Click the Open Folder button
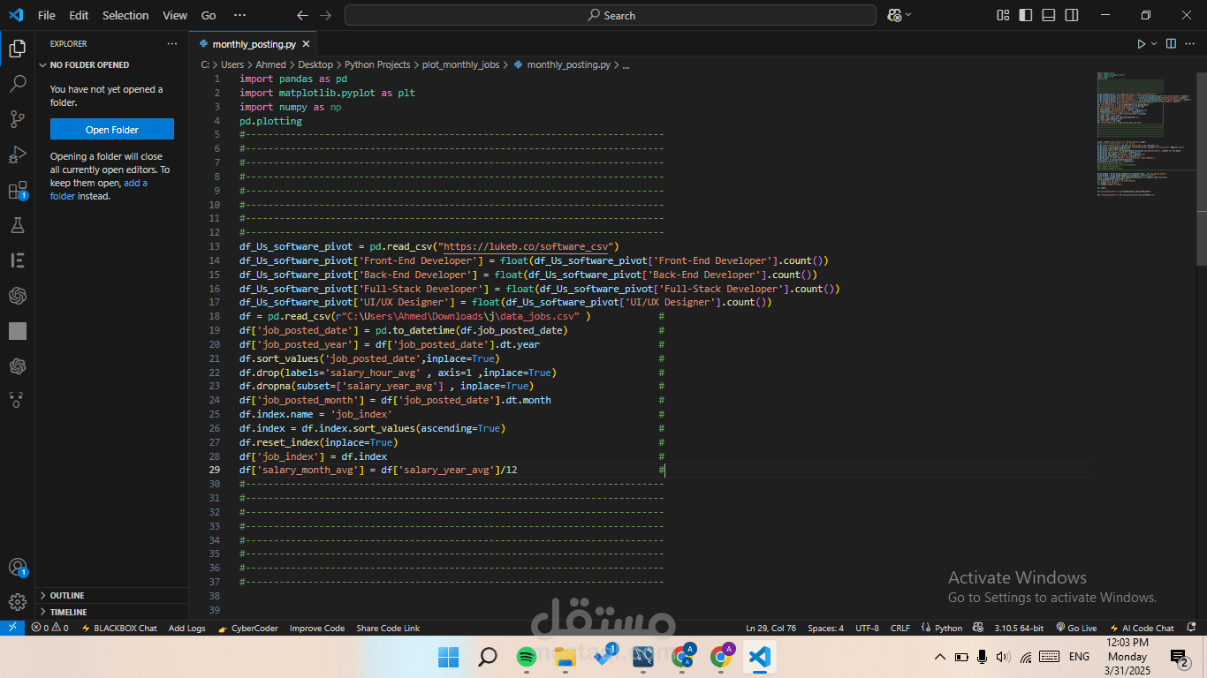Image resolution: width=1207 pixels, height=678 pixels. click(x=112, y=130)
